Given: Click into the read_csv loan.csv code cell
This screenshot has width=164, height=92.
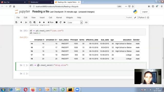Looking at the screenshot, I should point(87,32).
